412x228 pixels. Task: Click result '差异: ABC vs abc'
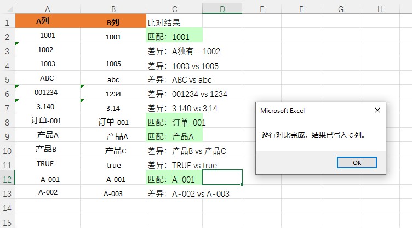click(x=180, y=79)
